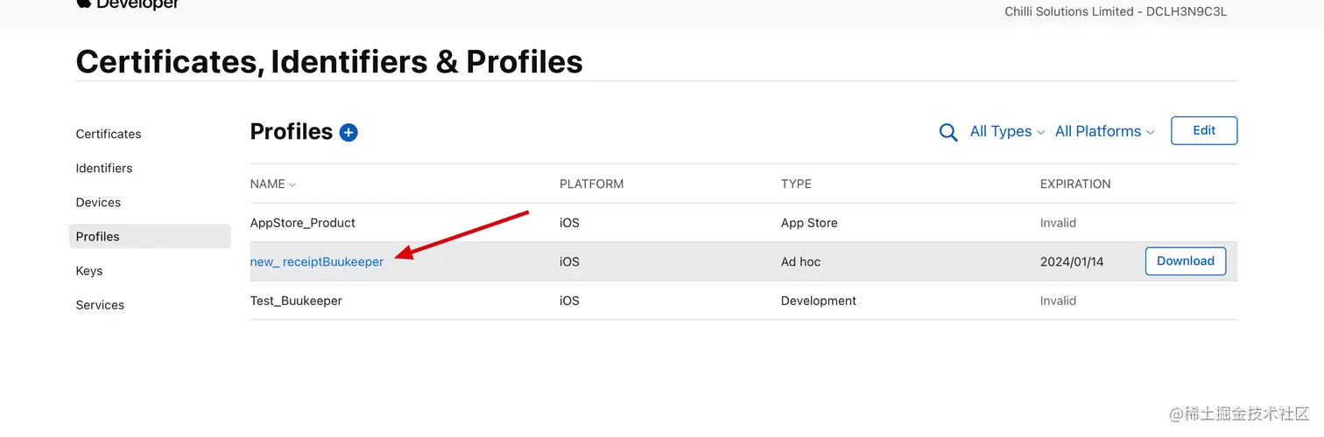Open the All Platforms filter dropdown
This screenshot has height=437, width=1324.
click(x=1104, y=131)
